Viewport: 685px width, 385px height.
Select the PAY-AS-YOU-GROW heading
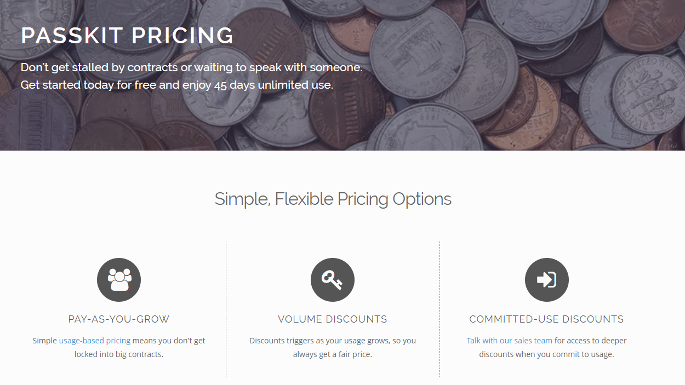pos(119,319)
